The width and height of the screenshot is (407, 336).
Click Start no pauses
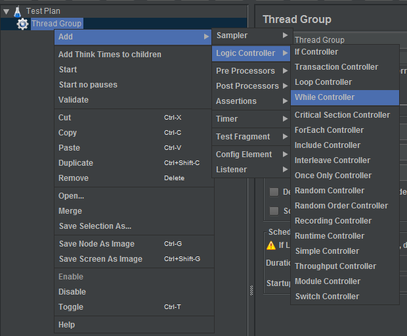pyautogui.click(x=133, y=85)
